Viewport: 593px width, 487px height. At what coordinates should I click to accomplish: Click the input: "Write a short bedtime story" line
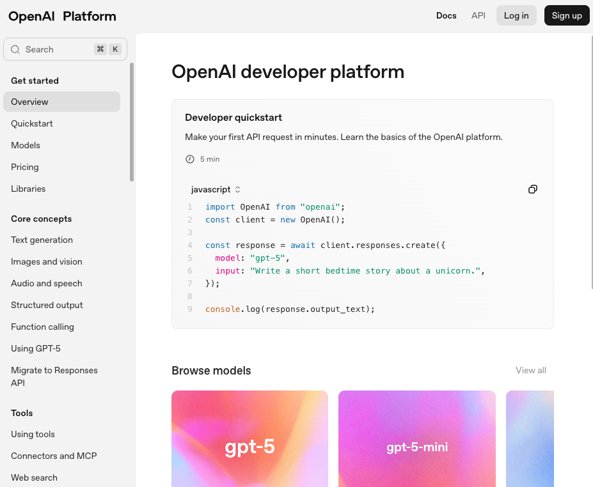(350, 271)
